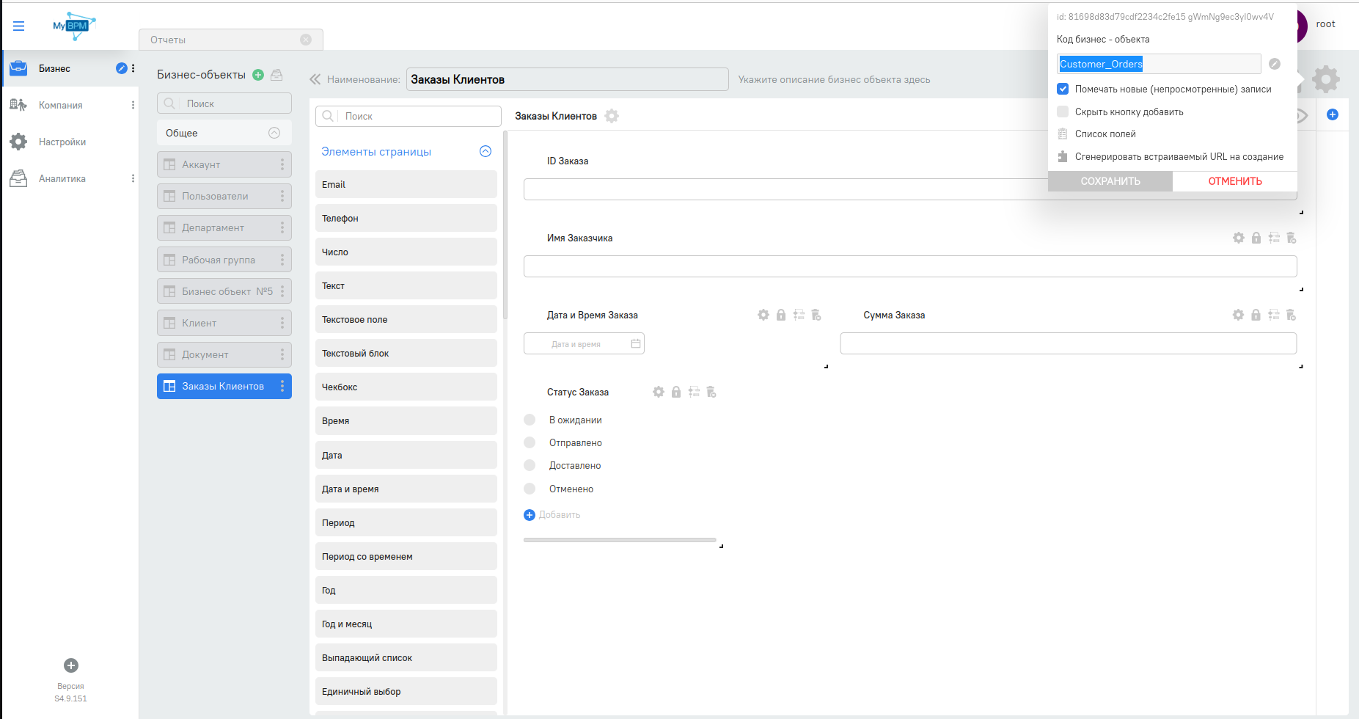Collapse the Общее group
1359x719 pixels.
click(x=274, y=133)
